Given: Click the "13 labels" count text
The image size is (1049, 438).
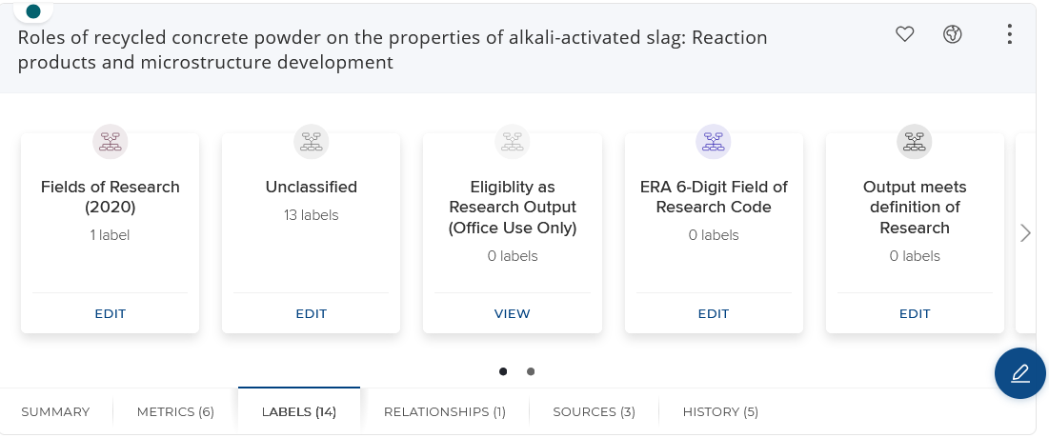Looking at the screenshot, I should pyautogui.click(x=312, y=215).
